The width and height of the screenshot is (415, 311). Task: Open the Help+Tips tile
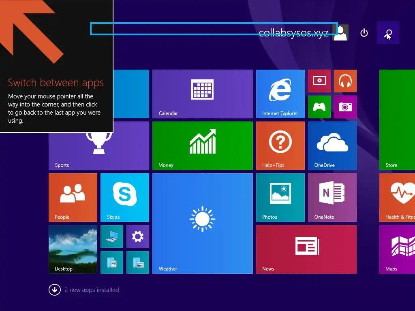280,146
